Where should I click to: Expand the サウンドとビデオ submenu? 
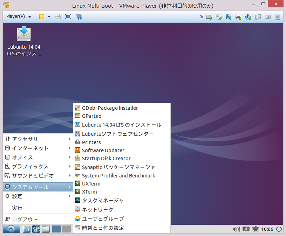click(38, 176)
